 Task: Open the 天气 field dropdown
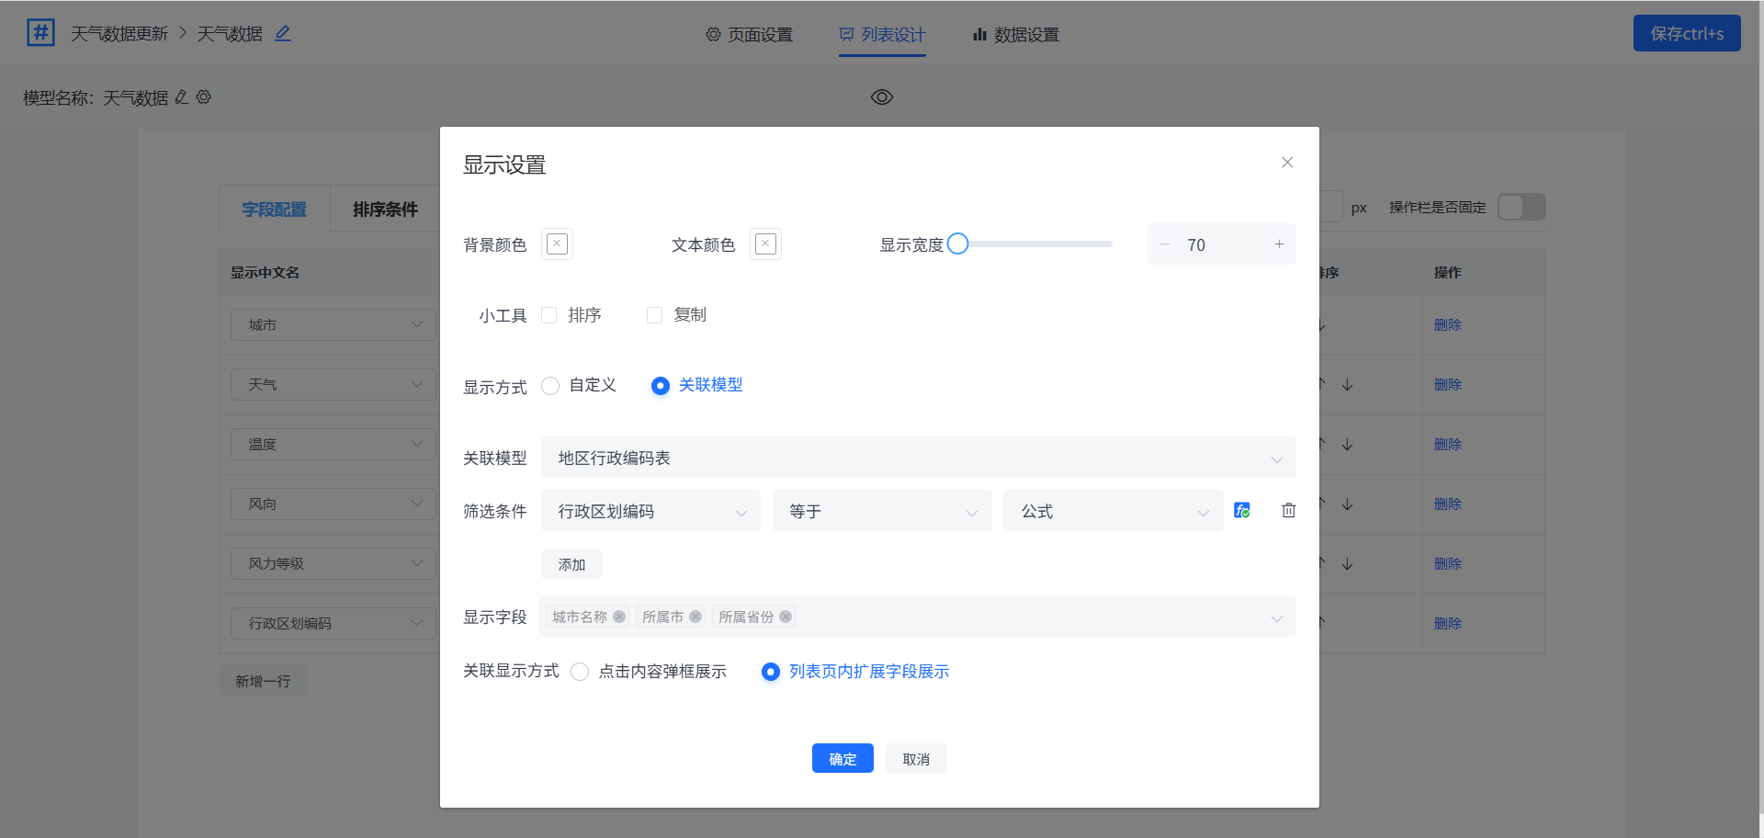334,384
